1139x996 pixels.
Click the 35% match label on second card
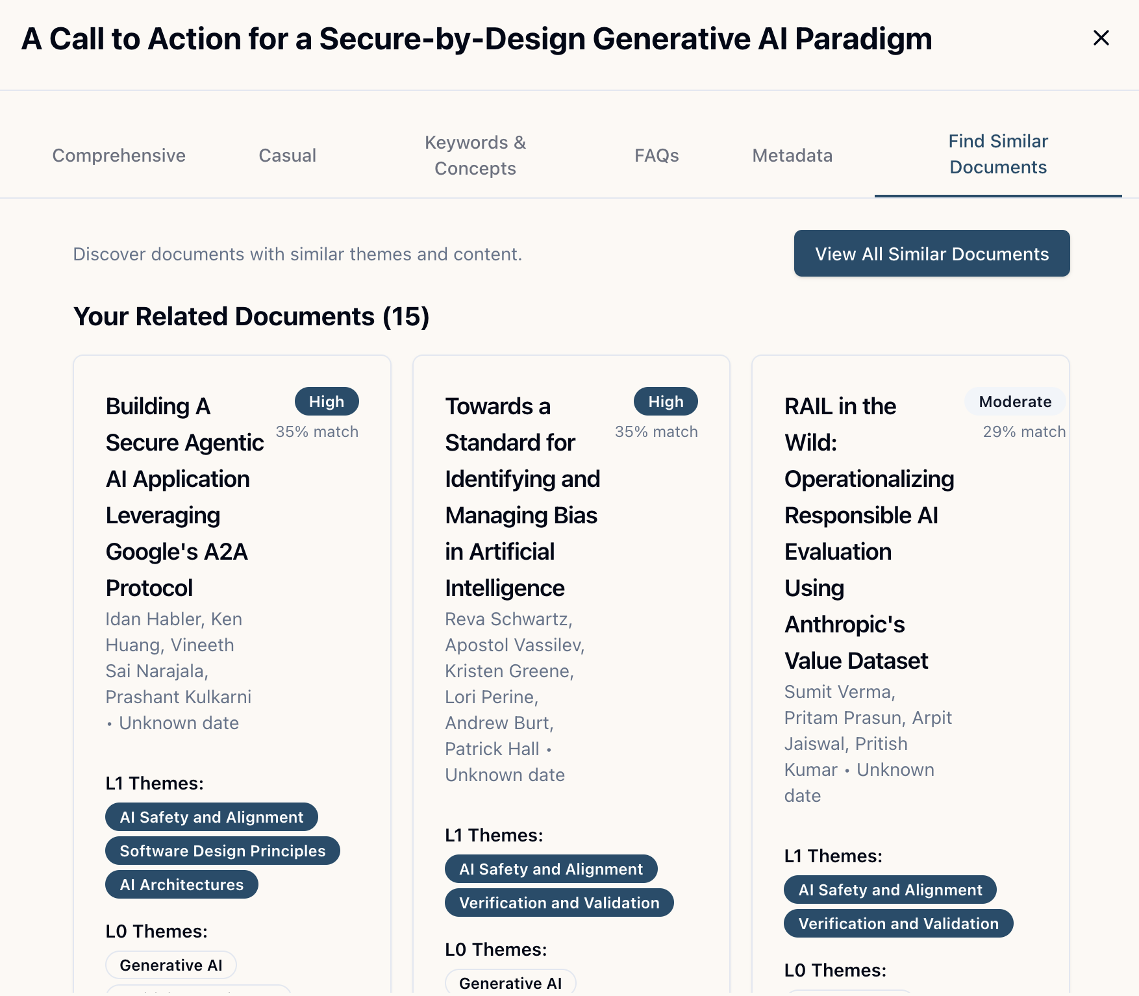[x=657, y=430]
